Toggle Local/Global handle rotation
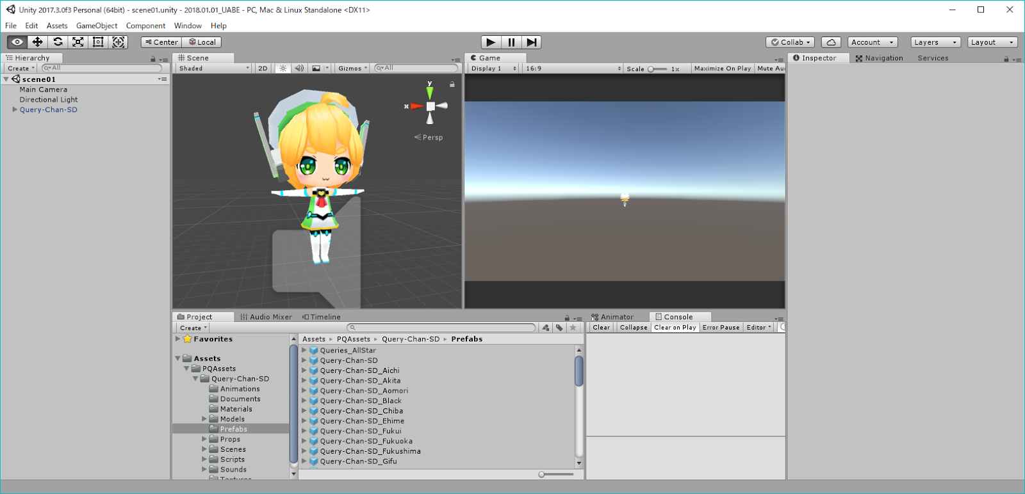Screen dimensions: 1025x494 click(202, 42)
